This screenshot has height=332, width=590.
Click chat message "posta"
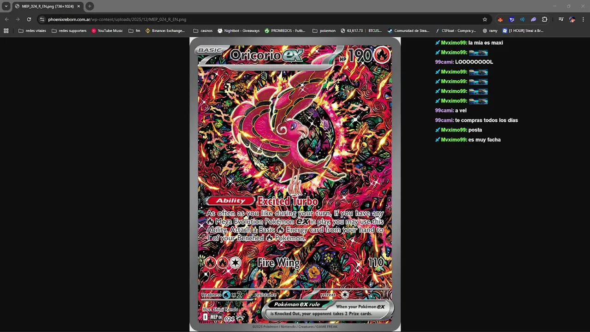click(x=475, y=130)
